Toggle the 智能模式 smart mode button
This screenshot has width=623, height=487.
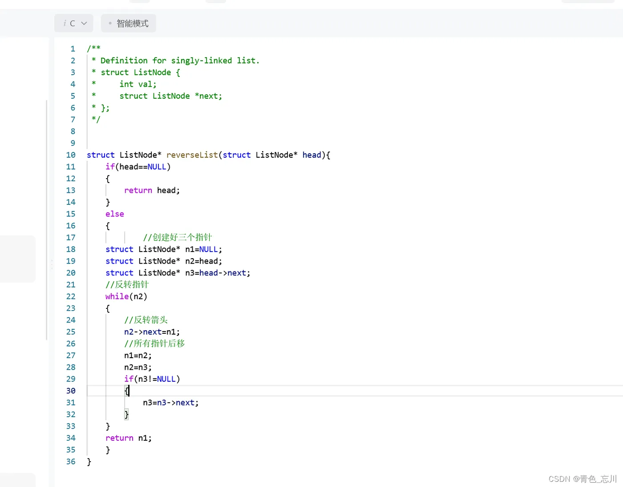(129, 23)
